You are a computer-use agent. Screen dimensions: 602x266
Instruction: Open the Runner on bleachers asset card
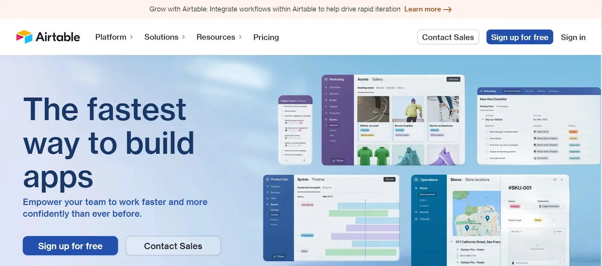click(443, 118)
